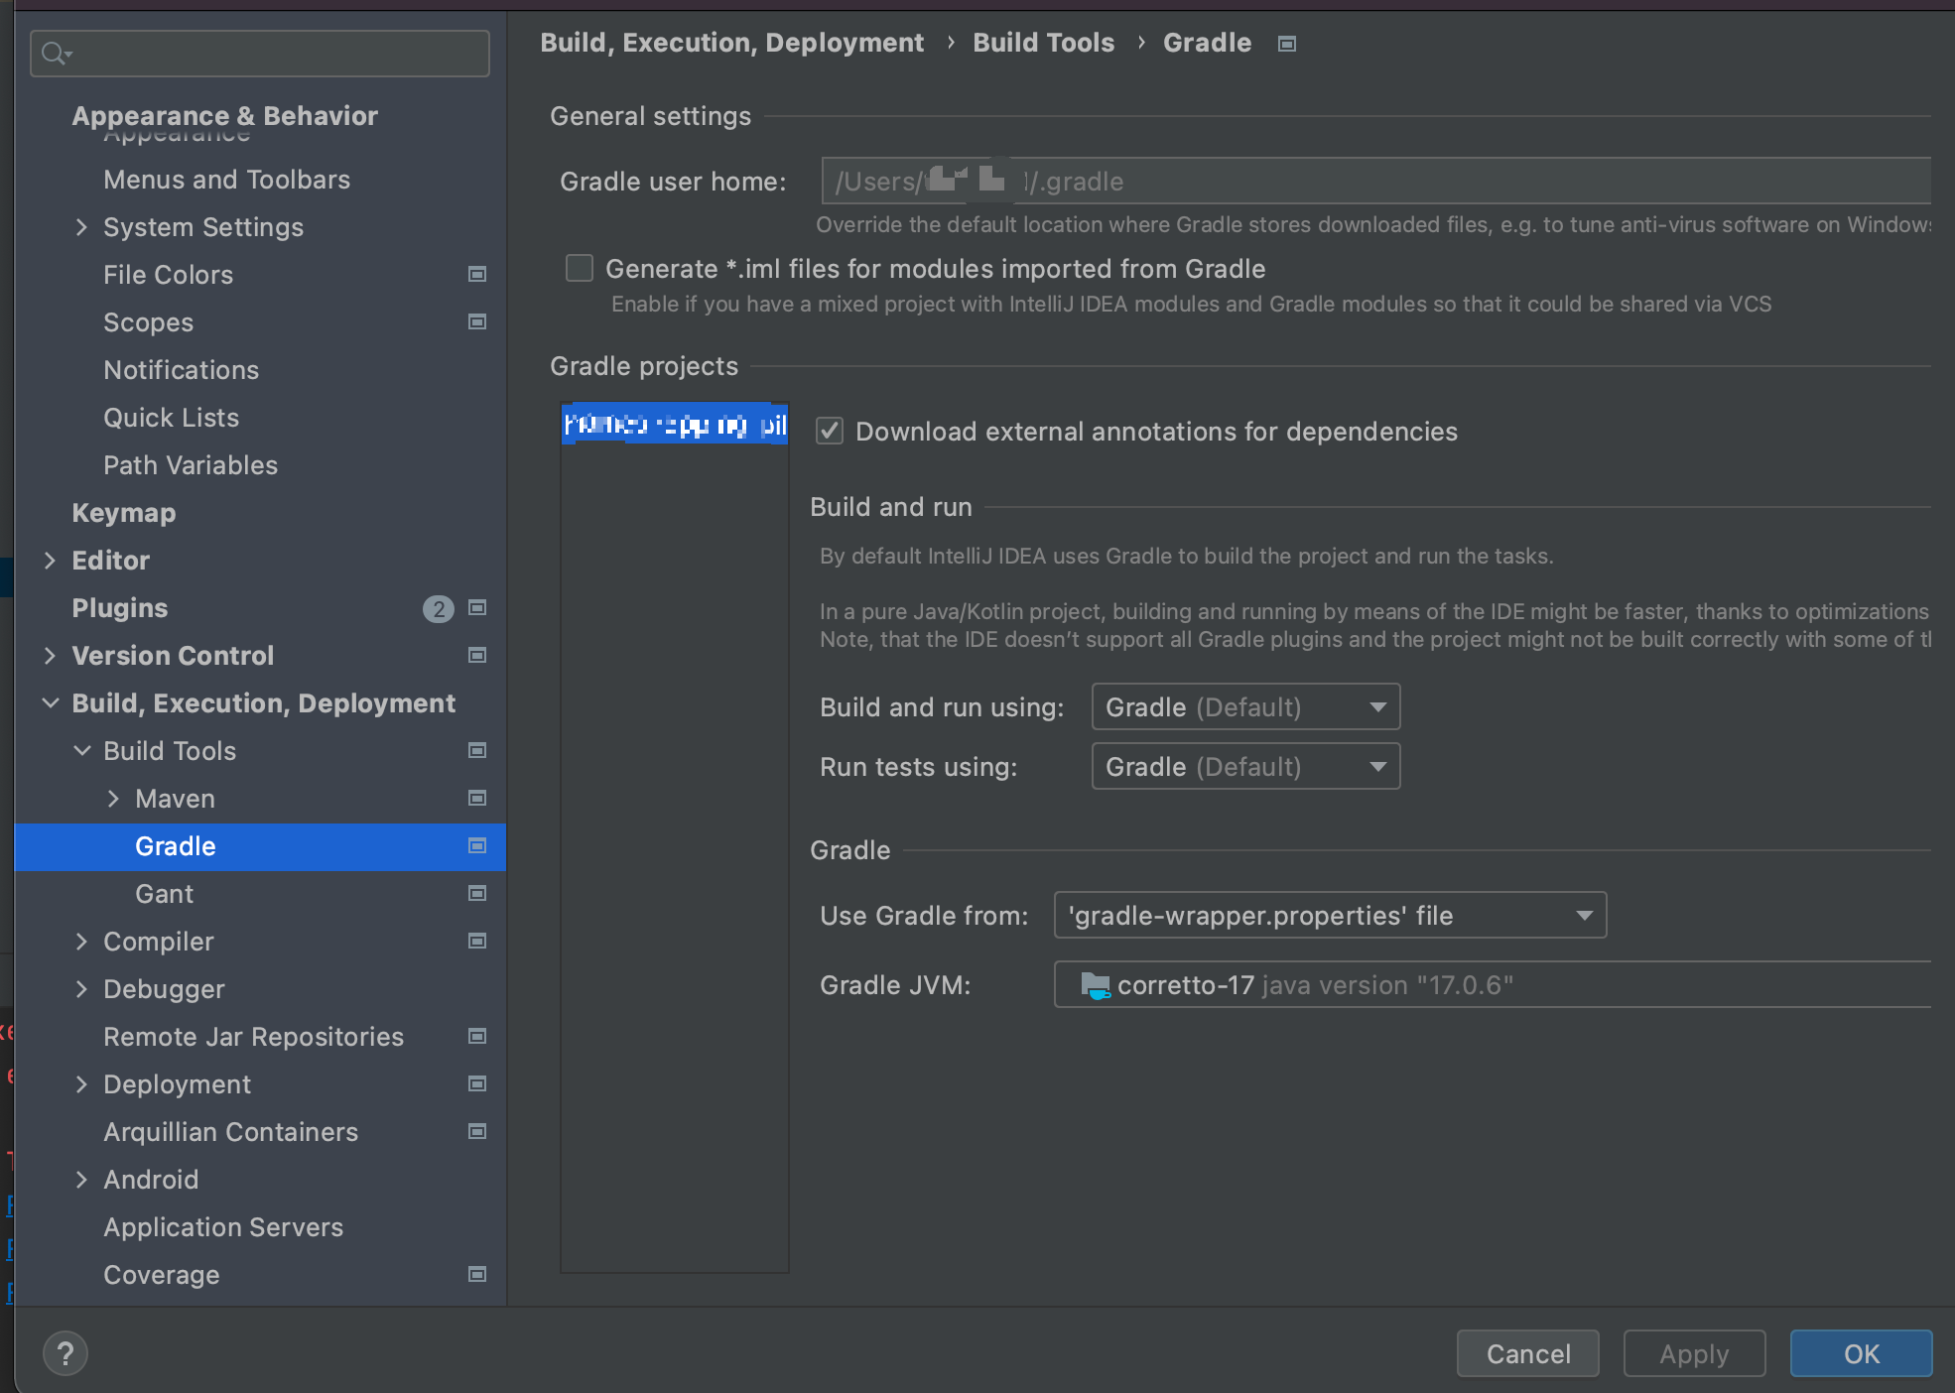The image size is (1955, 1393).
Task: Open help with the question mark button
Action: tap(65, 1353)
